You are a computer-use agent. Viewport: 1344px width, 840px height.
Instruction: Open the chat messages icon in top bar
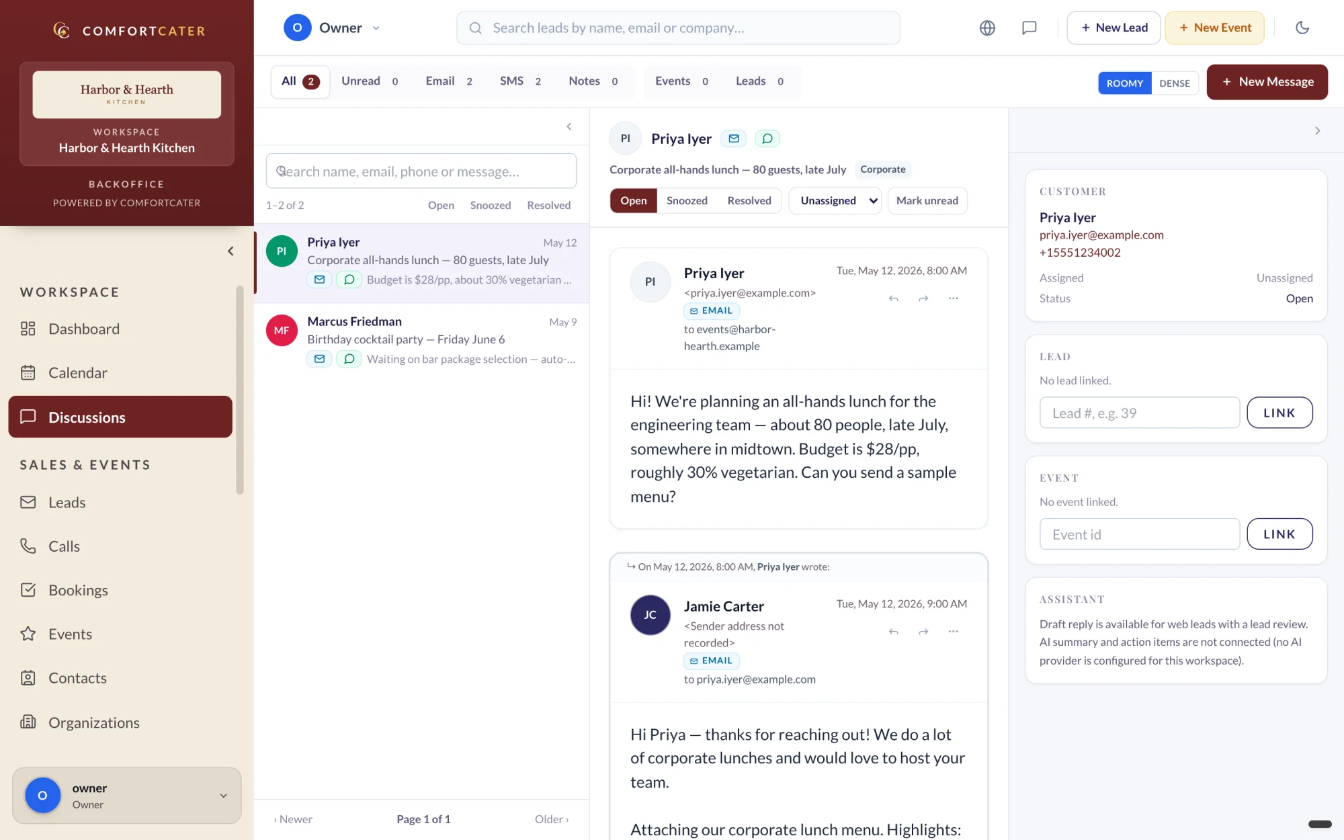coord(1029,28)
